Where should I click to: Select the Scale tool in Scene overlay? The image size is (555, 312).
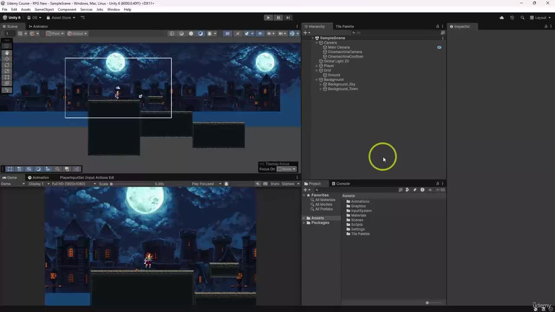pyautogui.click(x=7, y=71)
